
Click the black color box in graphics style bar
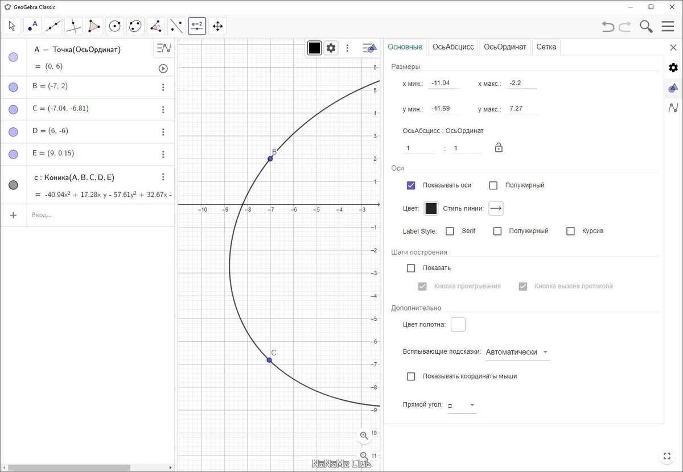coord(315,48)
